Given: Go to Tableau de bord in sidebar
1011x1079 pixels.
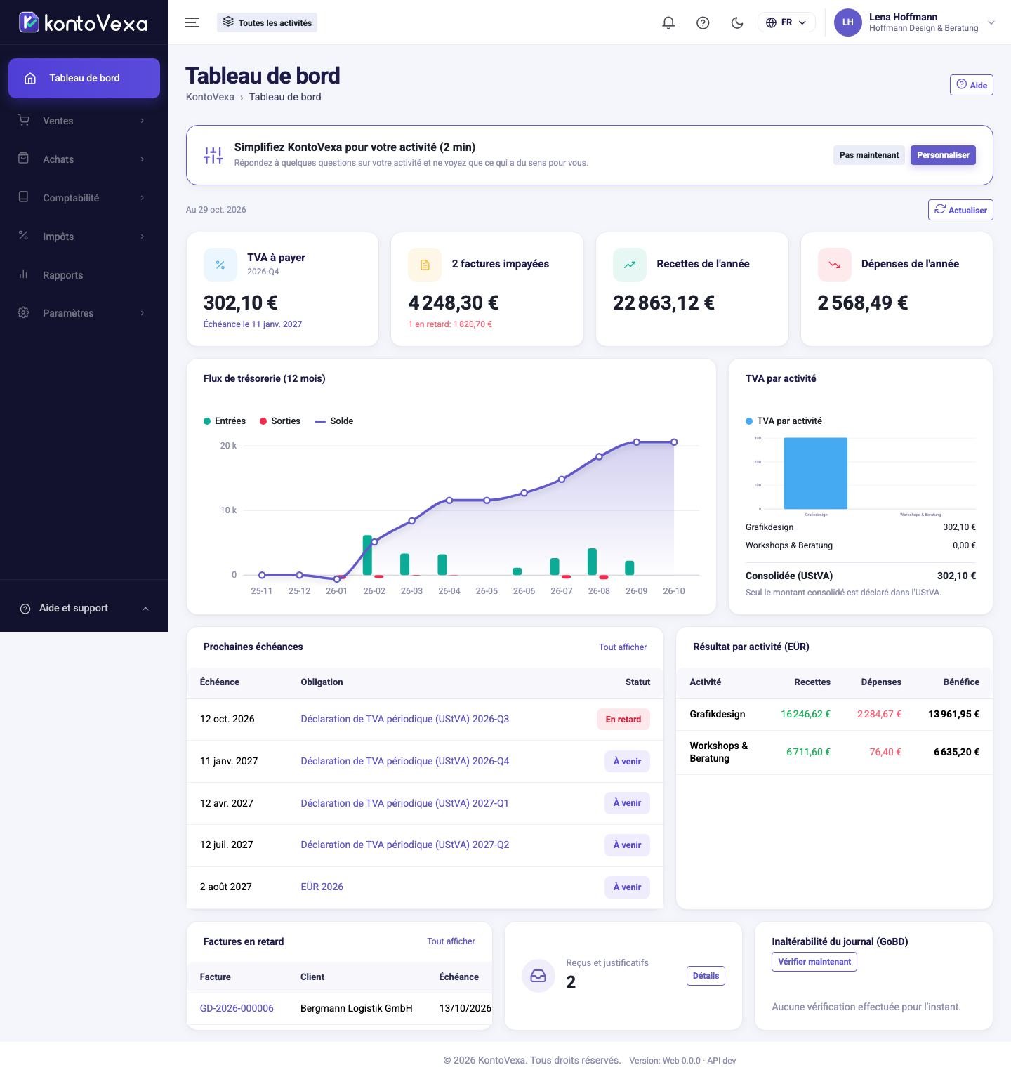Looking at the screenshot, I should (84, 78).
